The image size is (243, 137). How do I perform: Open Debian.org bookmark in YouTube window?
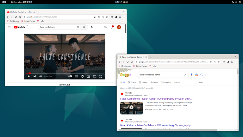pos(13,21)
